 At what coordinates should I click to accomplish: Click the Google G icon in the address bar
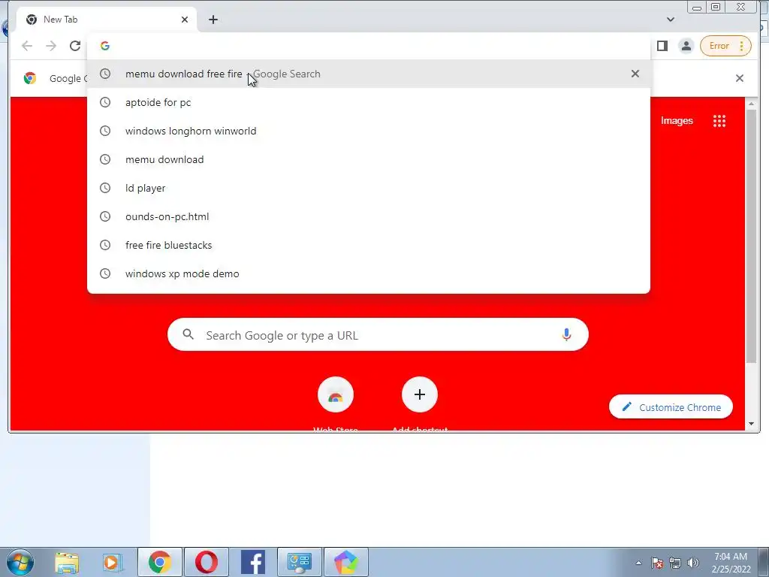[105, 46]
